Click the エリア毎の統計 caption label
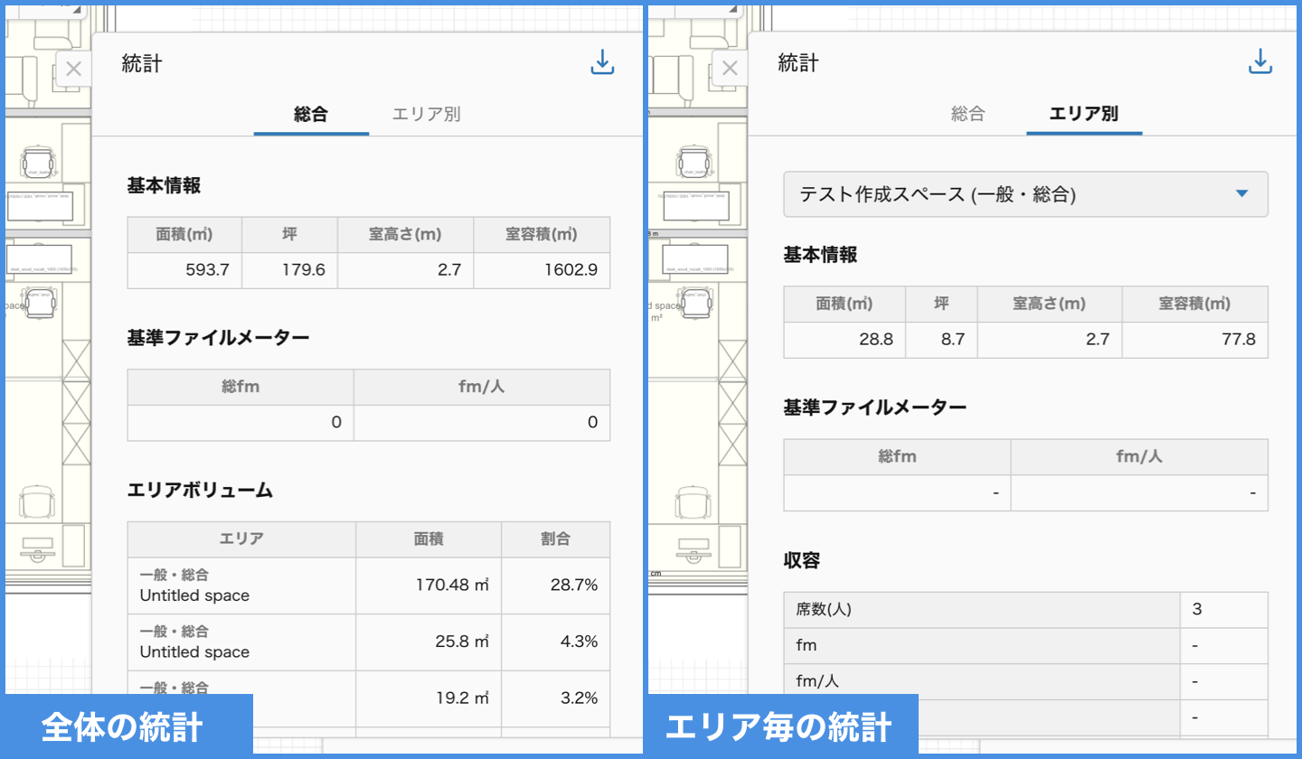This screenshot has width=1302, height=759. (x=778, y=727)
